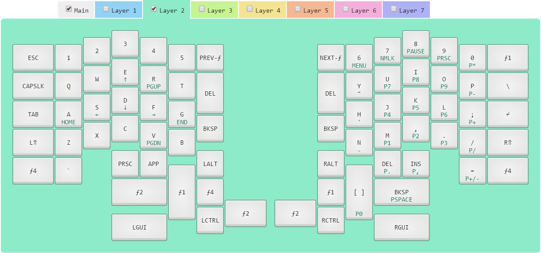Image resolution: width=541 pixels, height=253 pixels.
Task: Open the Layer 5 tab
Action: (316, 10)
